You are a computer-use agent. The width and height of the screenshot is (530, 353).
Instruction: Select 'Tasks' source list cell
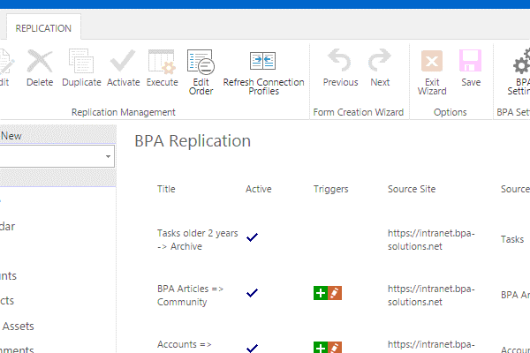(x=512, y=239)
